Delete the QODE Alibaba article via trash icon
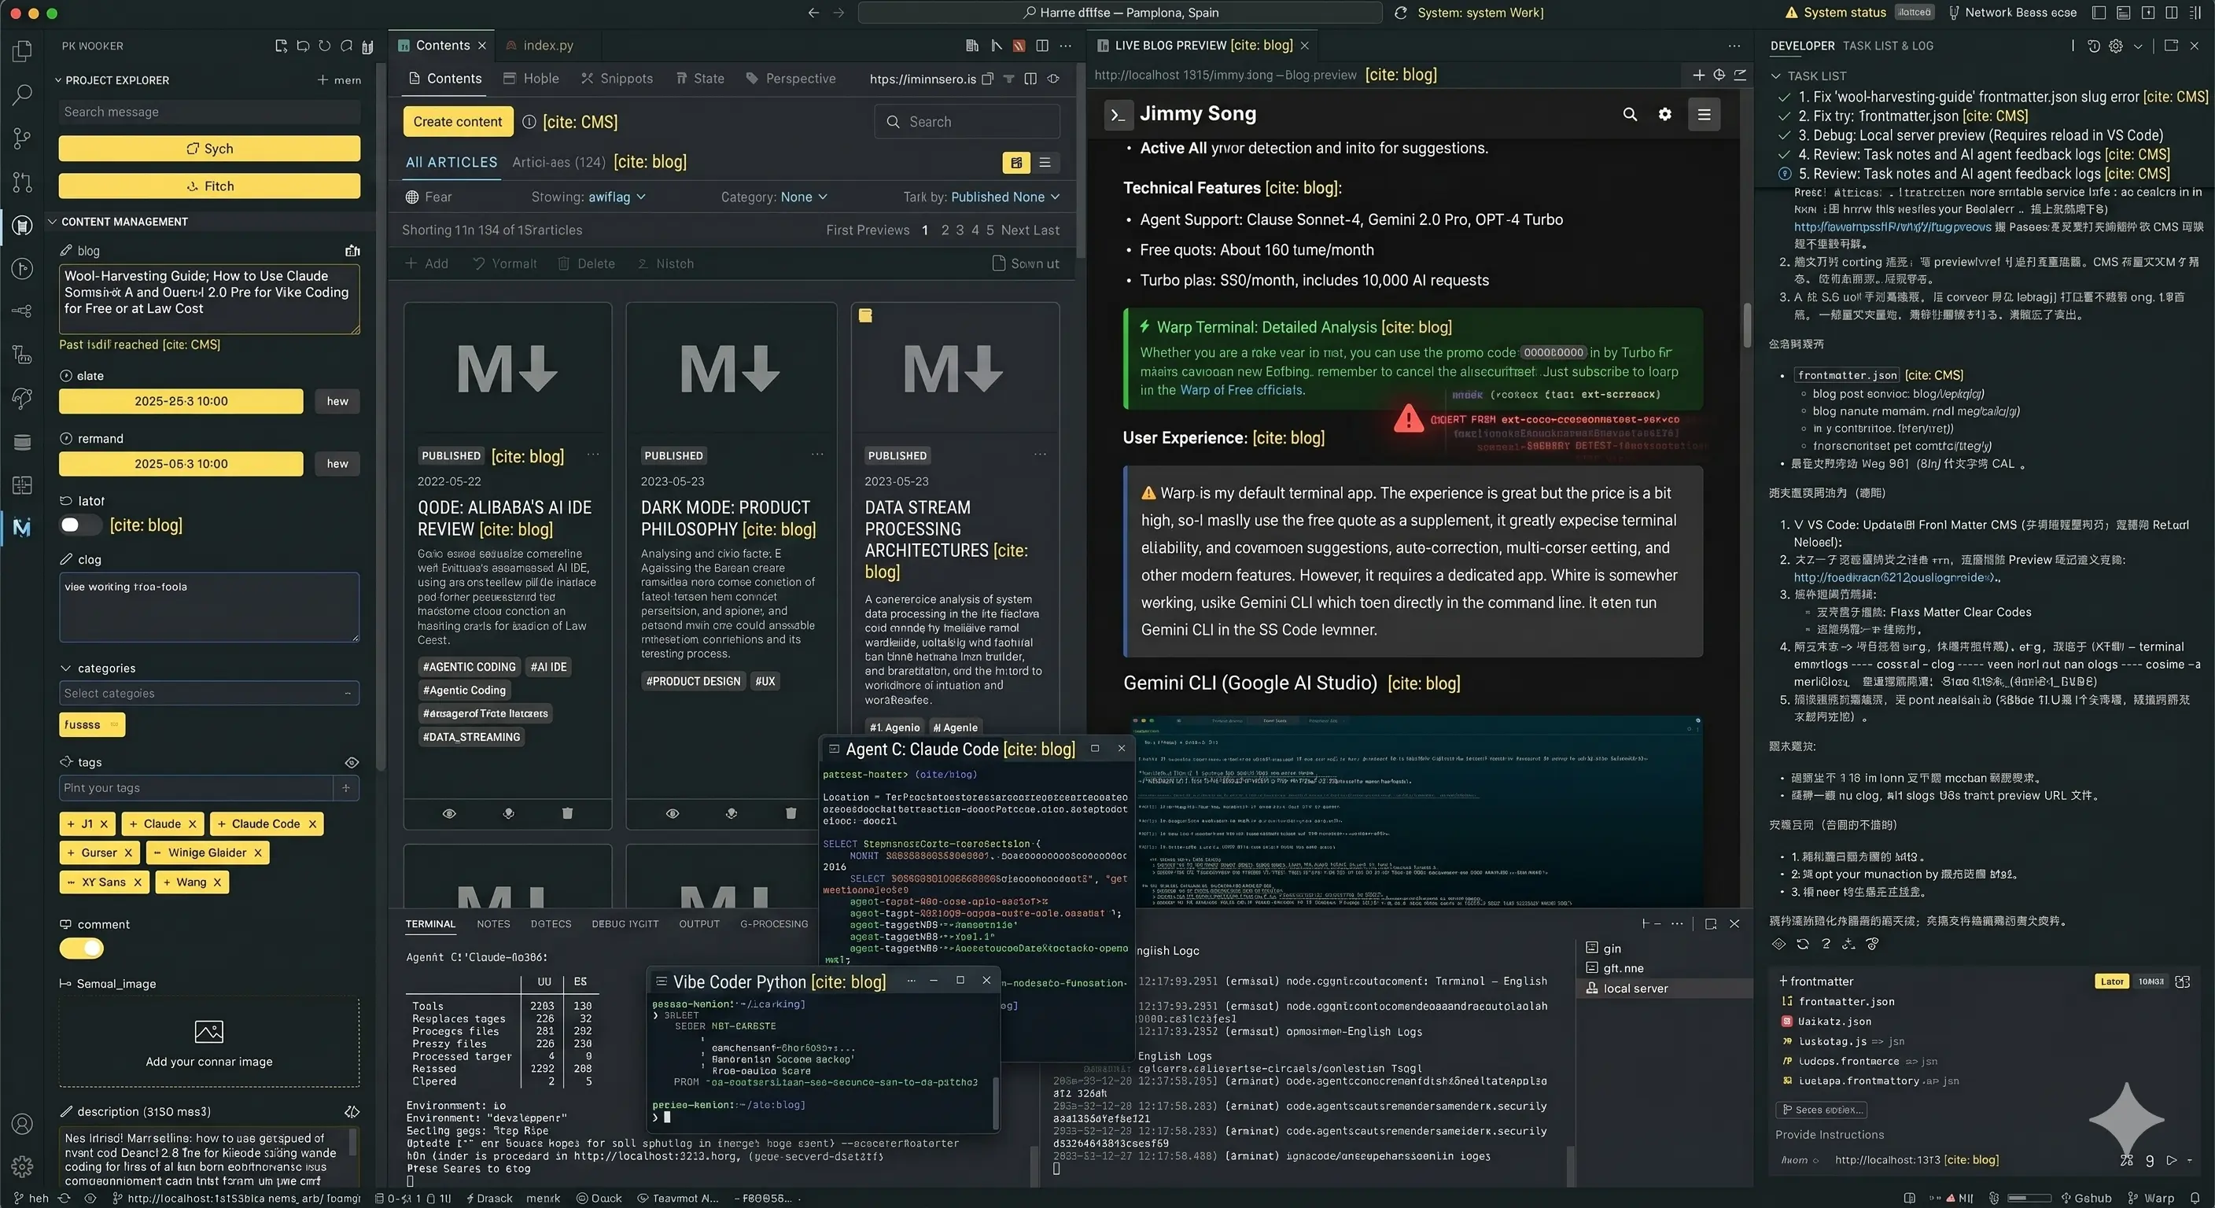The image size is (2215, 1208). 567,812
